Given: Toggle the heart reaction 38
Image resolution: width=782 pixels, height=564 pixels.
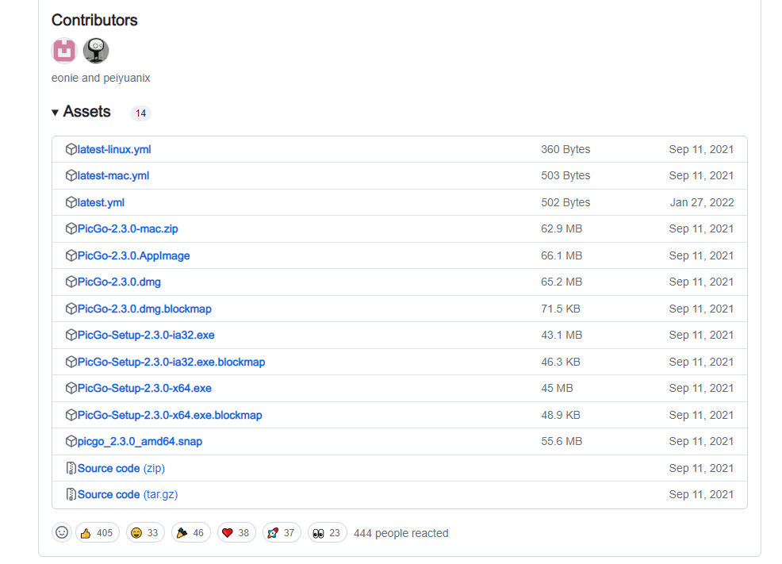Looking at the screenshot, I should point(236,532).
